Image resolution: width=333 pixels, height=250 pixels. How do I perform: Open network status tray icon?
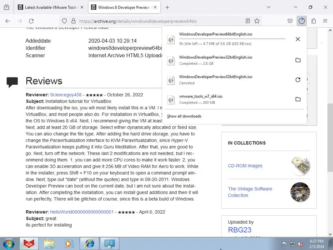pyautogui.click(x=292, y=244)
